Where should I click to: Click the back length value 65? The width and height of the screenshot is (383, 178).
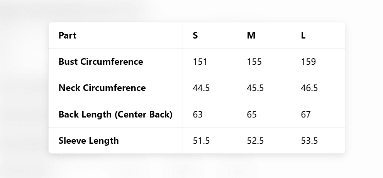[x=252, y=114]
